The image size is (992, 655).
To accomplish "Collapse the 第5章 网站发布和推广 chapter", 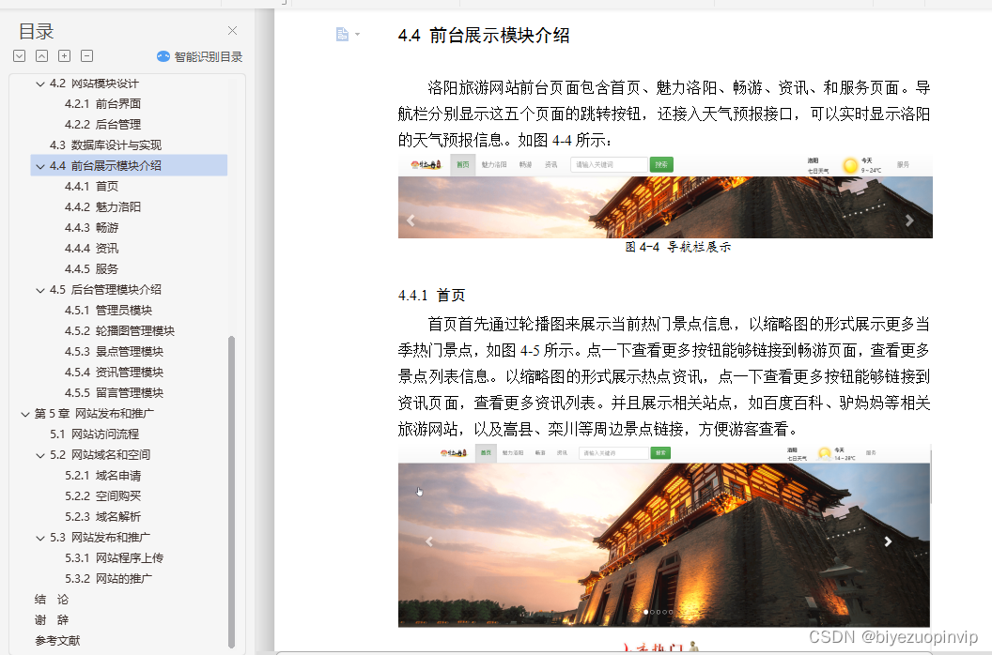I will tap(25, 414).
